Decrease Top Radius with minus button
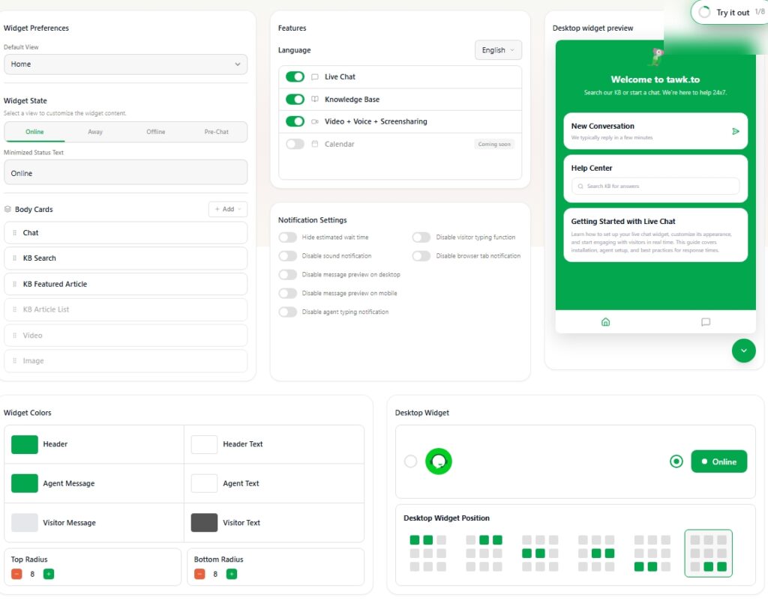Viewport: 768px width, 612px height. 16,574
